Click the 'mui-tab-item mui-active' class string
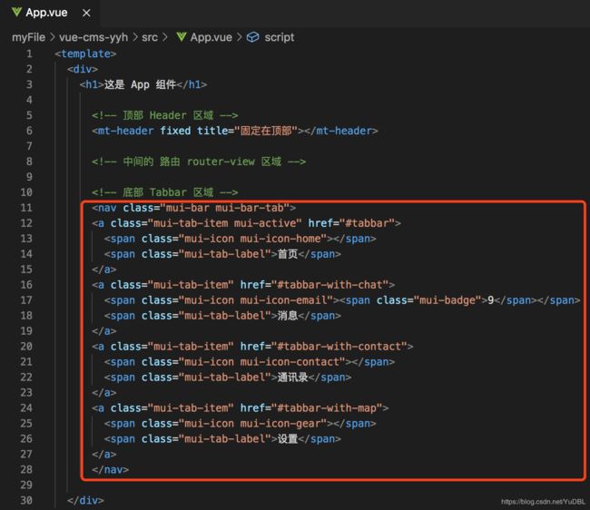 (225, 223)
